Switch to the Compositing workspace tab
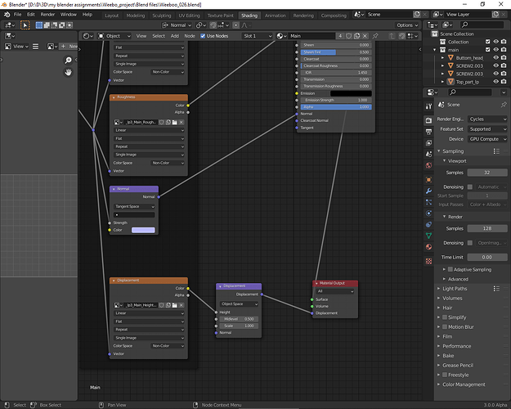The image size is (511, 409). (x=334, y=16)
